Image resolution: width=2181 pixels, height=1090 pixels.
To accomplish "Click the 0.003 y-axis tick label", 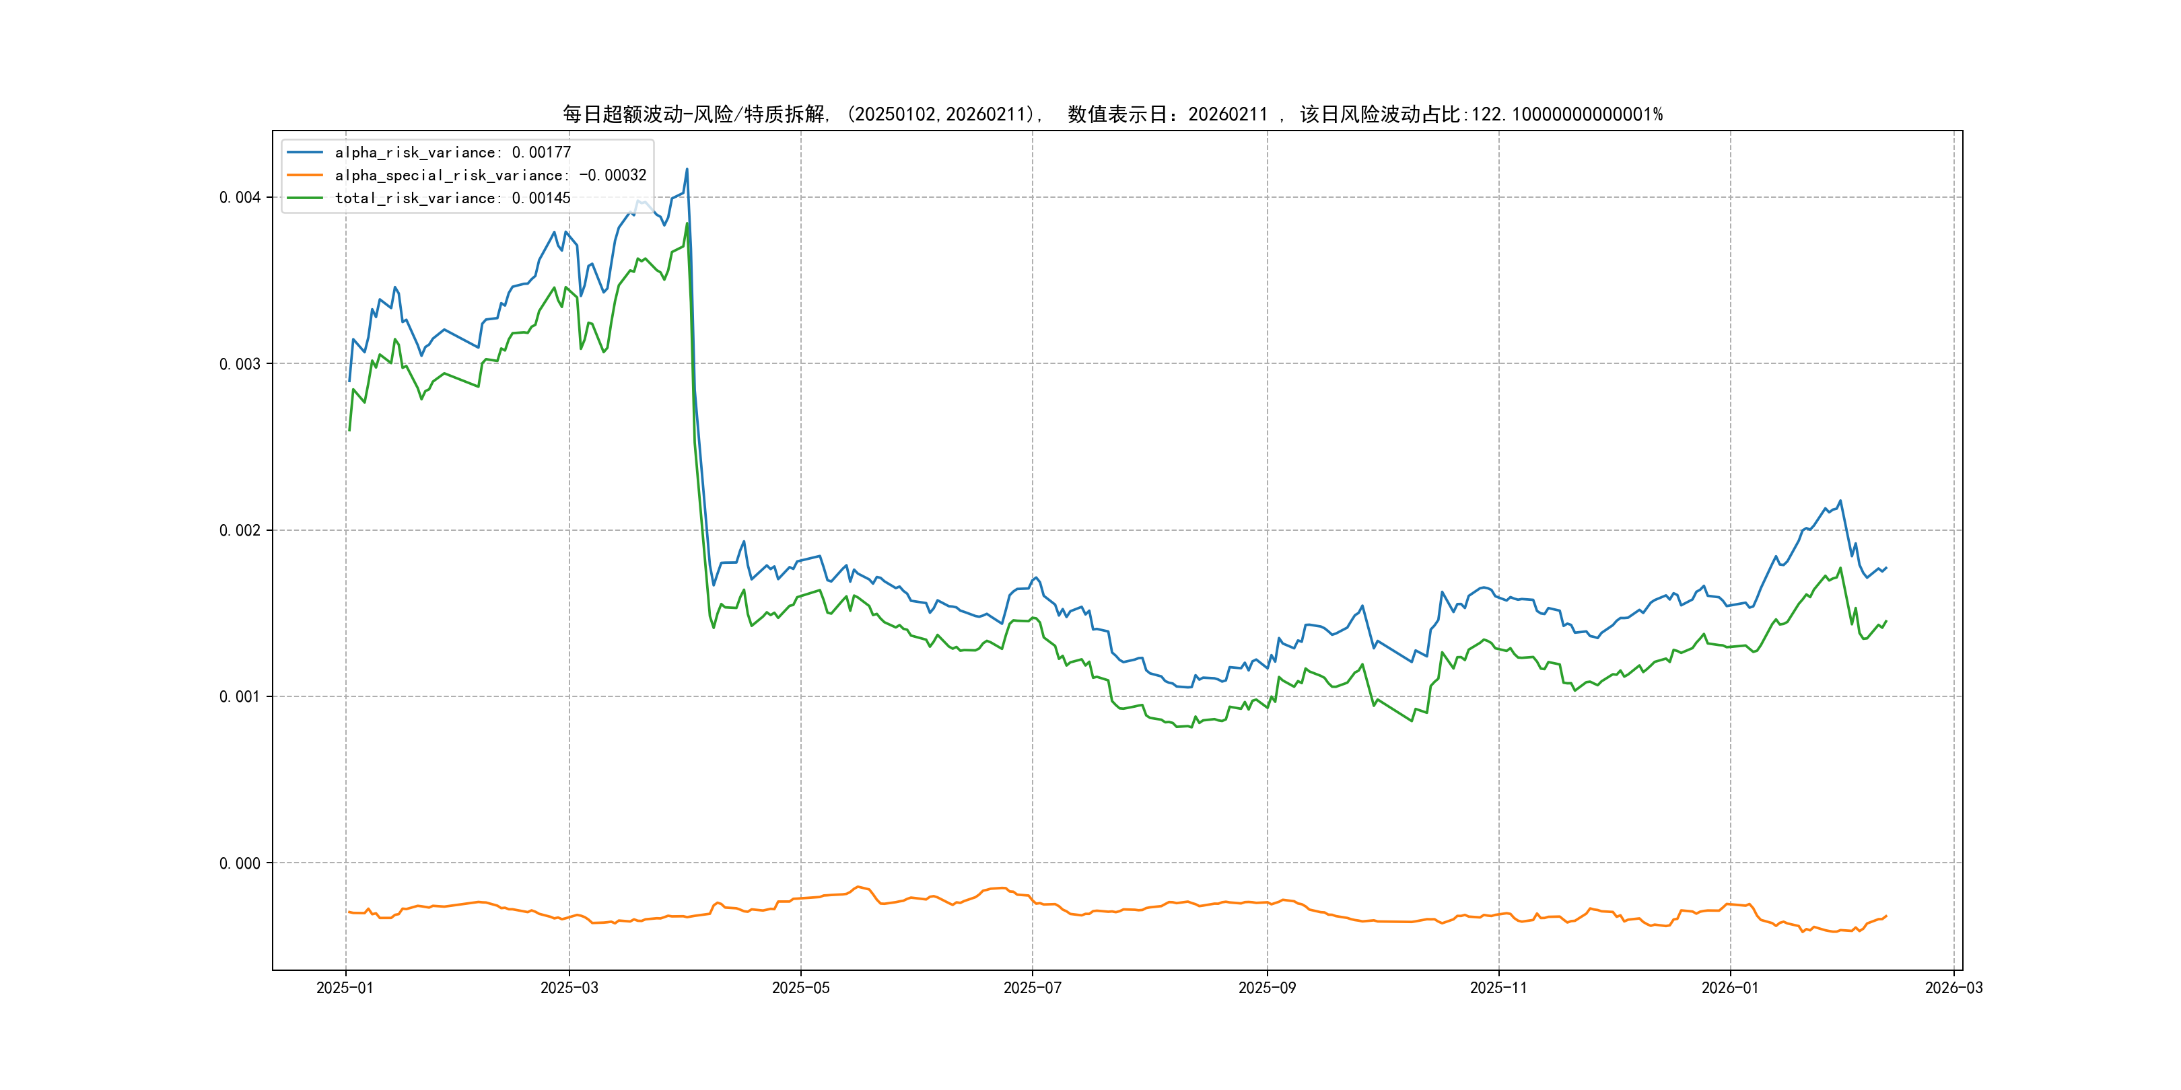I will click(x=240, y=364).
